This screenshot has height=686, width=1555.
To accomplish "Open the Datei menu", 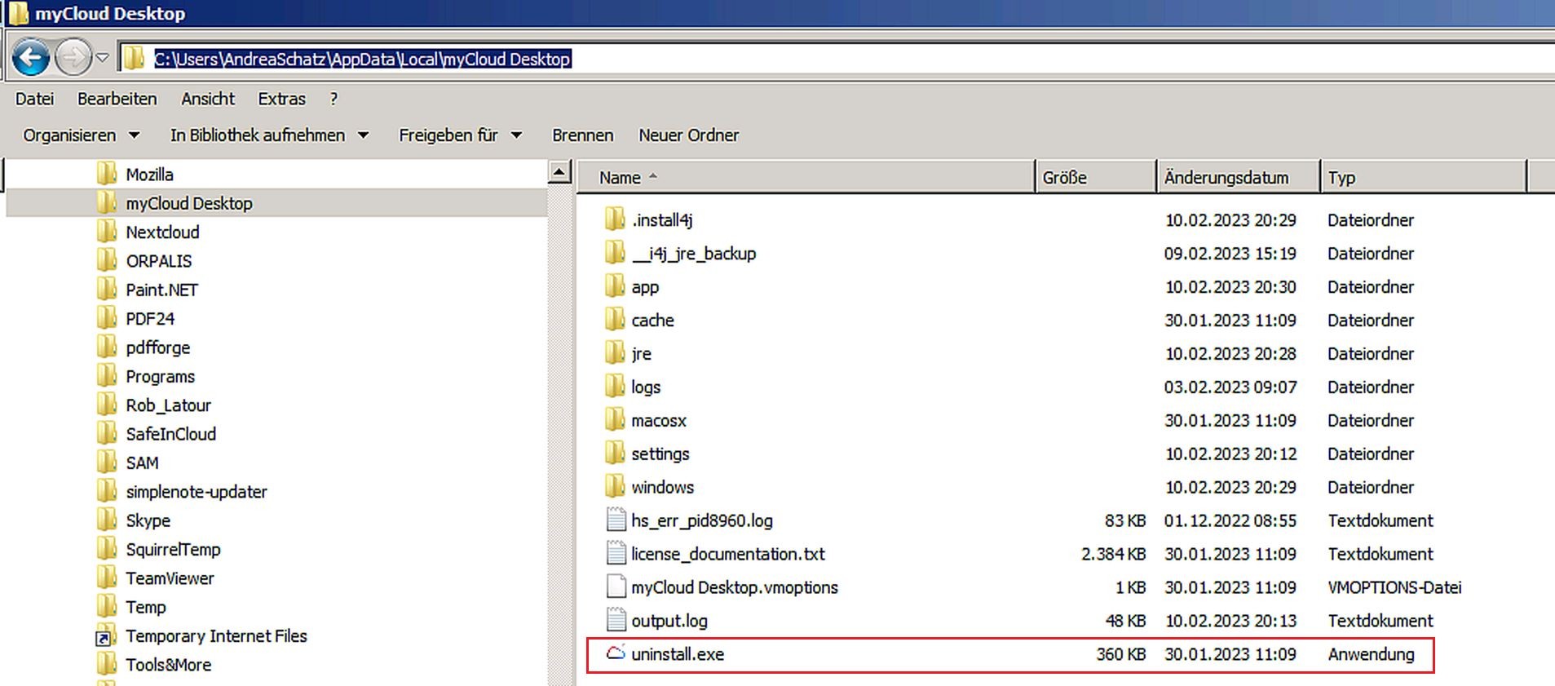I will click(35, 99).
